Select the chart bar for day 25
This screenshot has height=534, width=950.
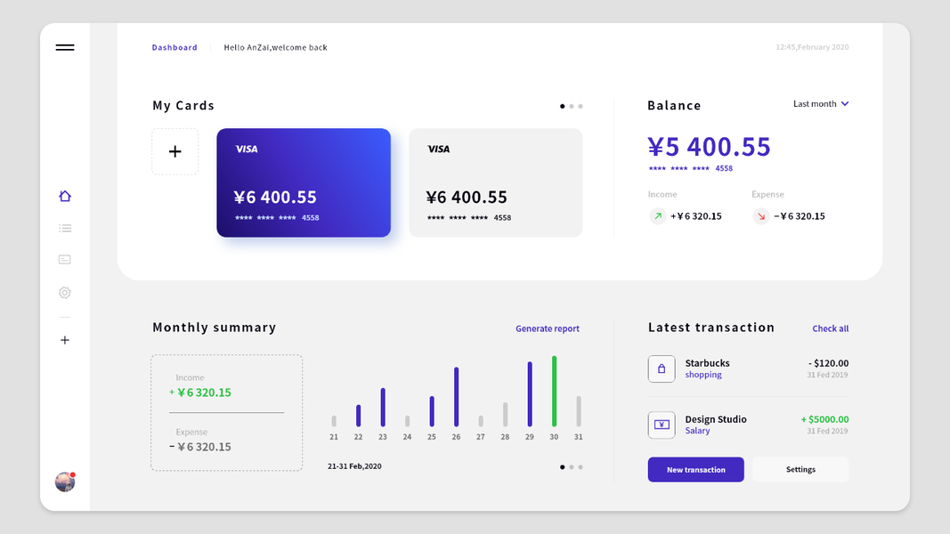pos(432,411)
